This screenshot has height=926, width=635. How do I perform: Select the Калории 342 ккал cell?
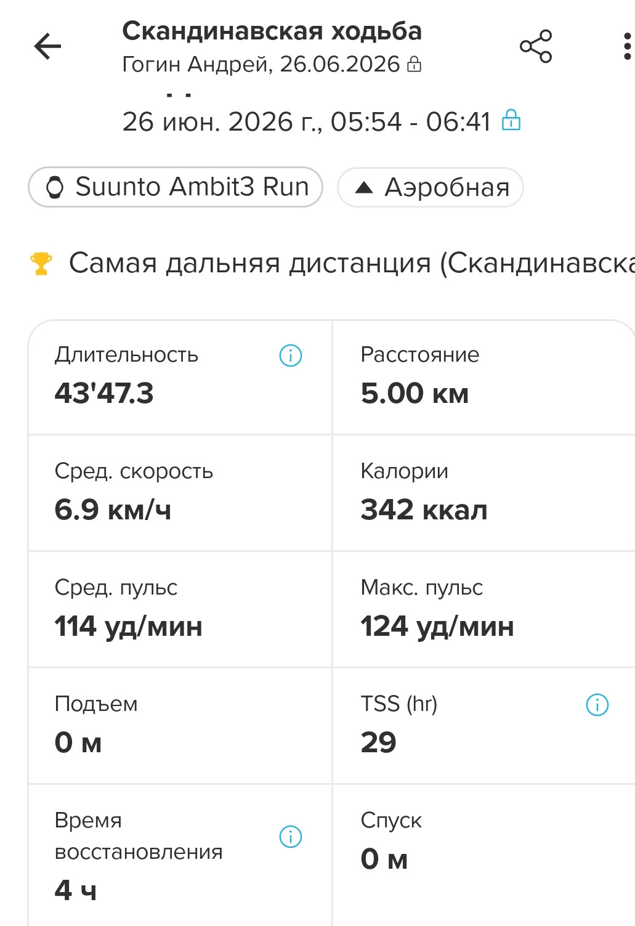[483, 493]
